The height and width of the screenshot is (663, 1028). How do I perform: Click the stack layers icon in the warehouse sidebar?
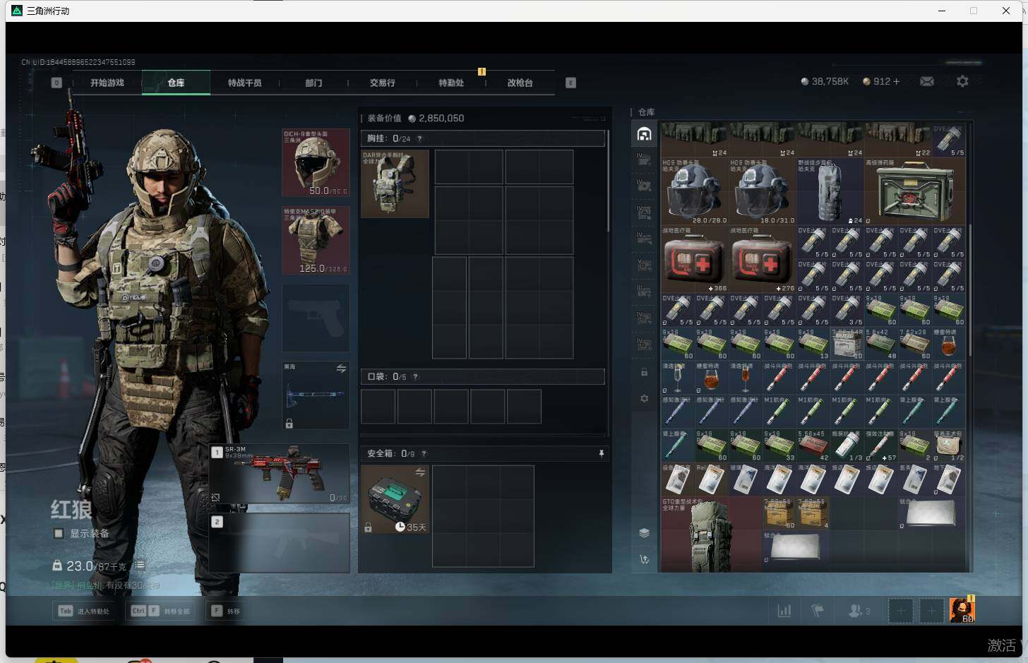pyautogui.click(x=644, y=533)
